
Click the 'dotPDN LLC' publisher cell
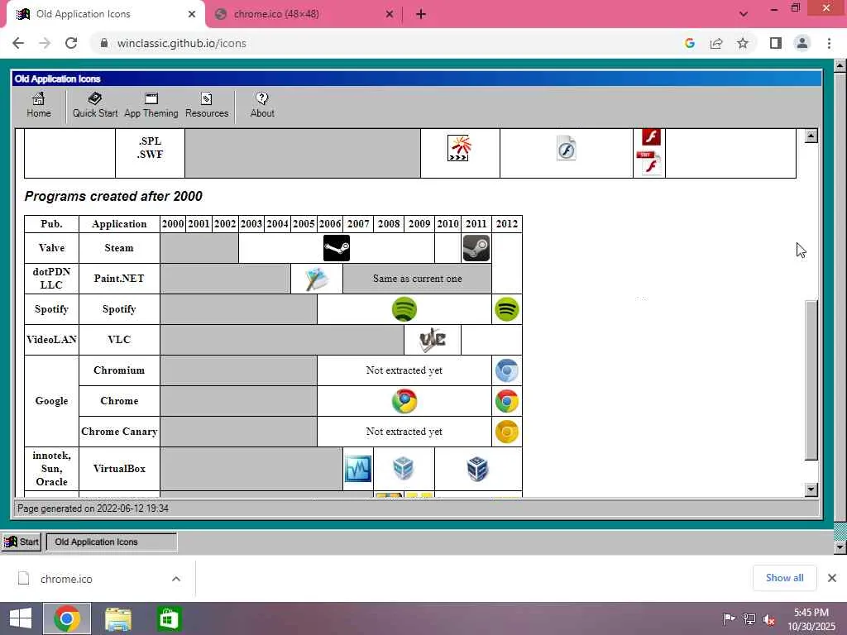(51, 279)
